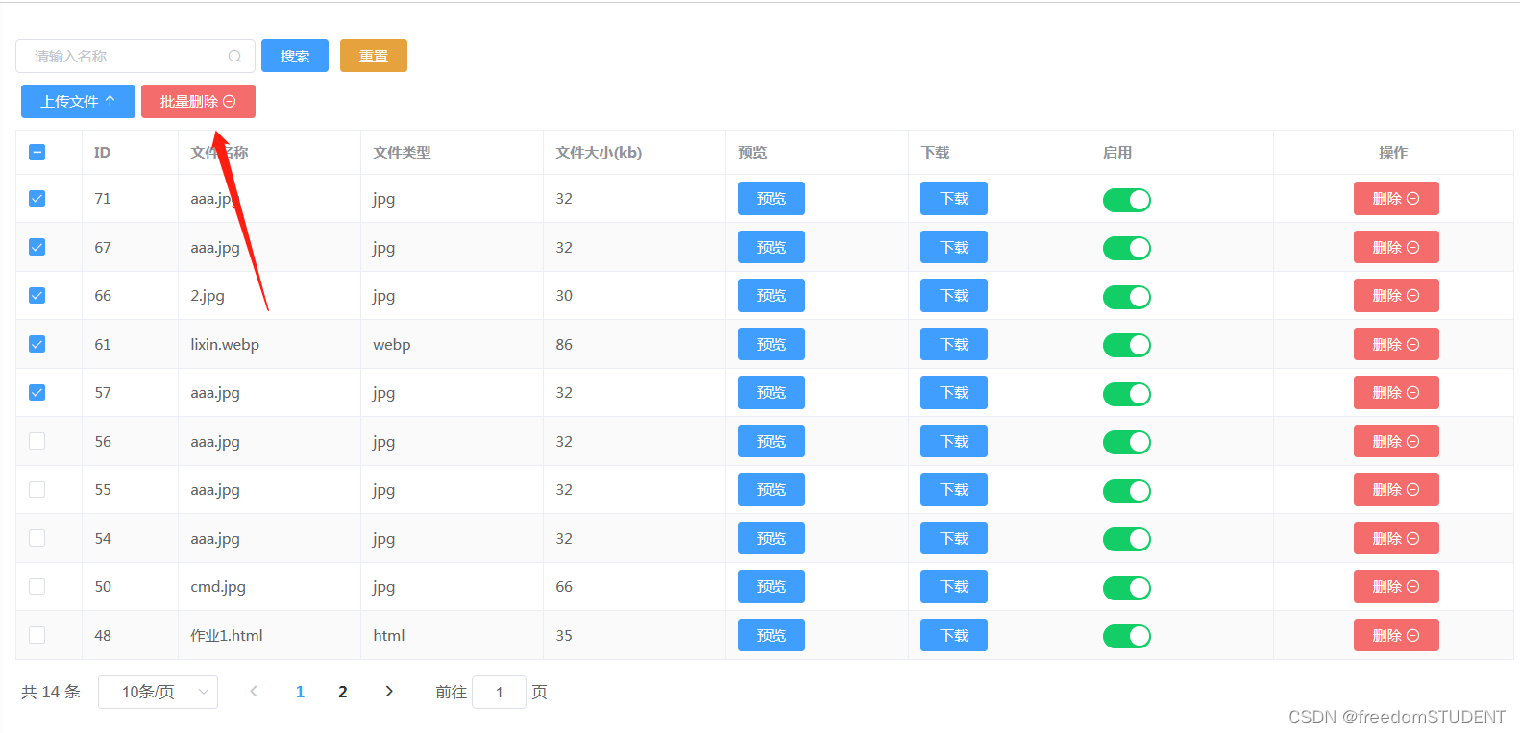Uncheck the checkbox for row ID 67

[37, 247]
